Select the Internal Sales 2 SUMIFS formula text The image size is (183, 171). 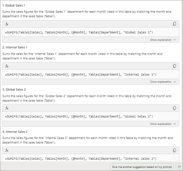(x=81, y=159)
